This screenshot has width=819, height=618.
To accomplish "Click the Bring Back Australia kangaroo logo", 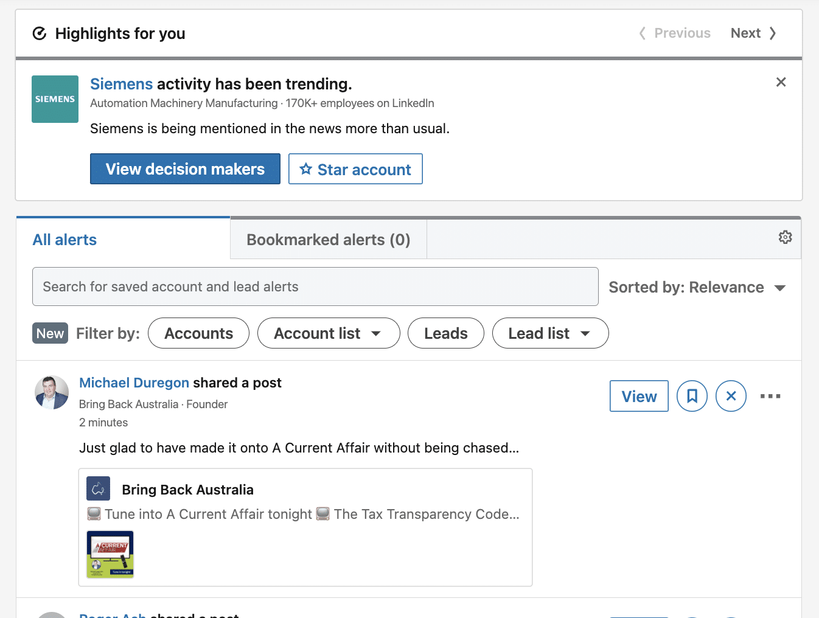I will 98,488.
